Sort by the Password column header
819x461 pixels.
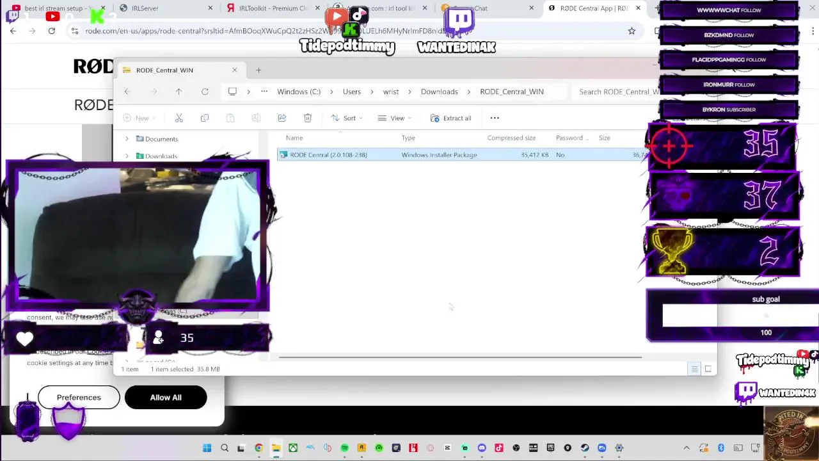click(x=572, y=138)
